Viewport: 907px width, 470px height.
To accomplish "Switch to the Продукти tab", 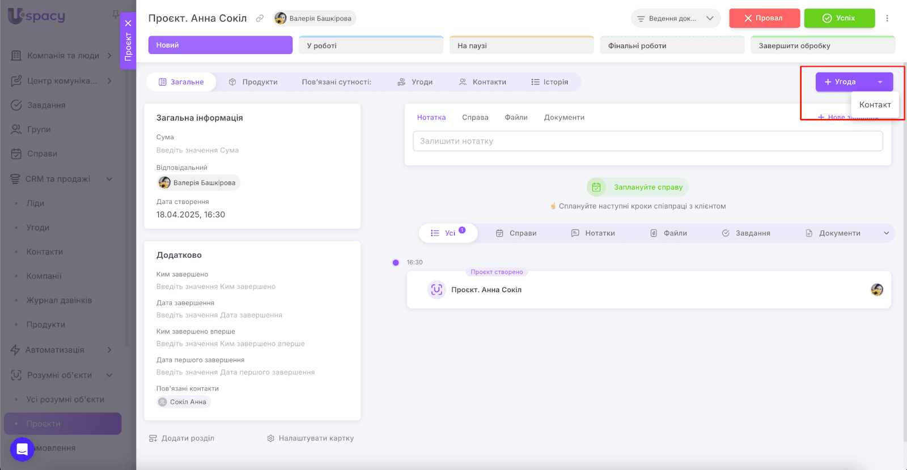I will (253, 82).
